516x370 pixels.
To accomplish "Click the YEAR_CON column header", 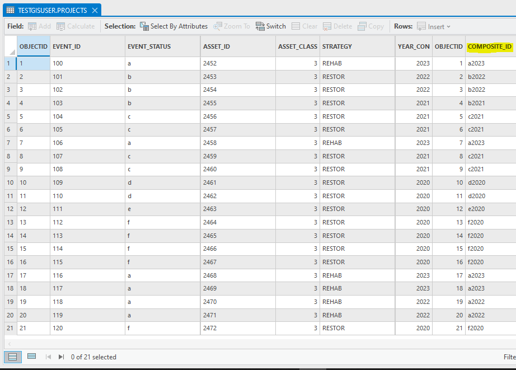I will coord(414,46).
